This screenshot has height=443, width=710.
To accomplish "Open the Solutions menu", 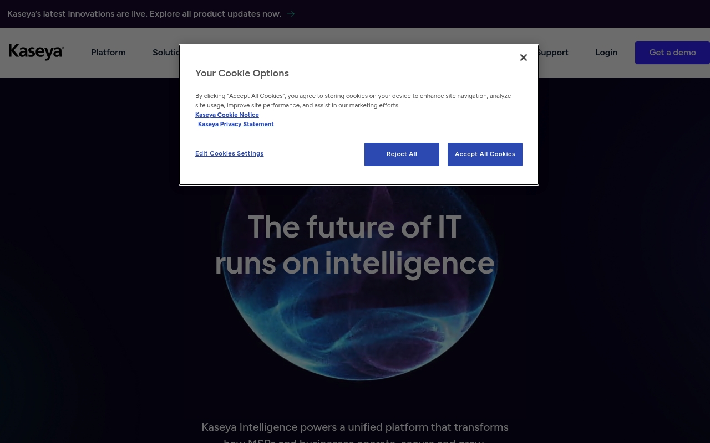I will coord(166,53).
